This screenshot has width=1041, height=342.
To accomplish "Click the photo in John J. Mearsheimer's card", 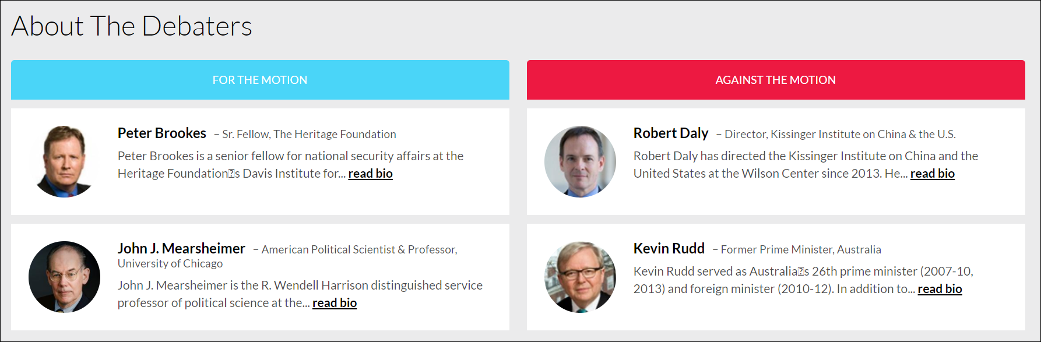I will pos(64,277).
